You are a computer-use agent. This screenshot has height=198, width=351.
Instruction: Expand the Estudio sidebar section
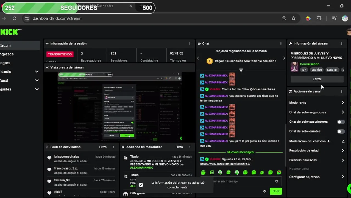(x=37, y=71)
